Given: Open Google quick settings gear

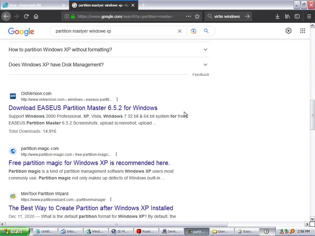Looking at the screenshot, I should click(x=289, y=31).
